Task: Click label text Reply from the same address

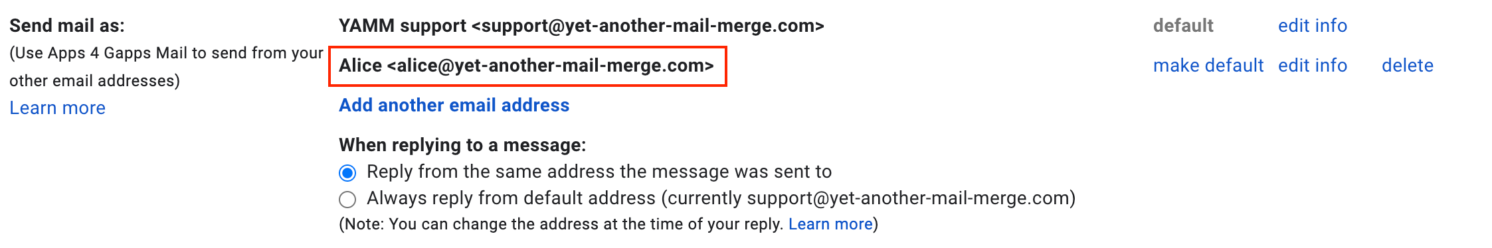Action: (599, 171)
